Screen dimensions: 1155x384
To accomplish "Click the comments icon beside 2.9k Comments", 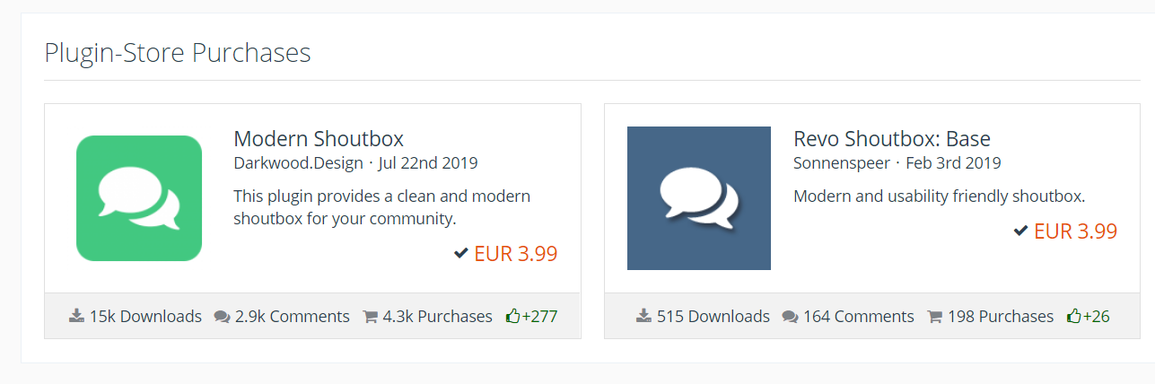I will point(222,317).
